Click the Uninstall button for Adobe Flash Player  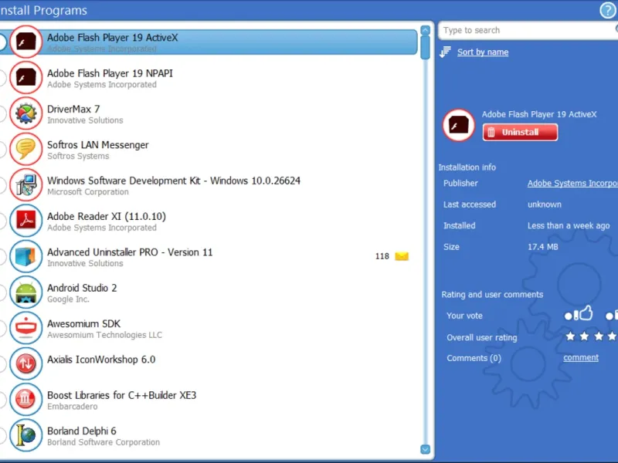pos(520,132)
